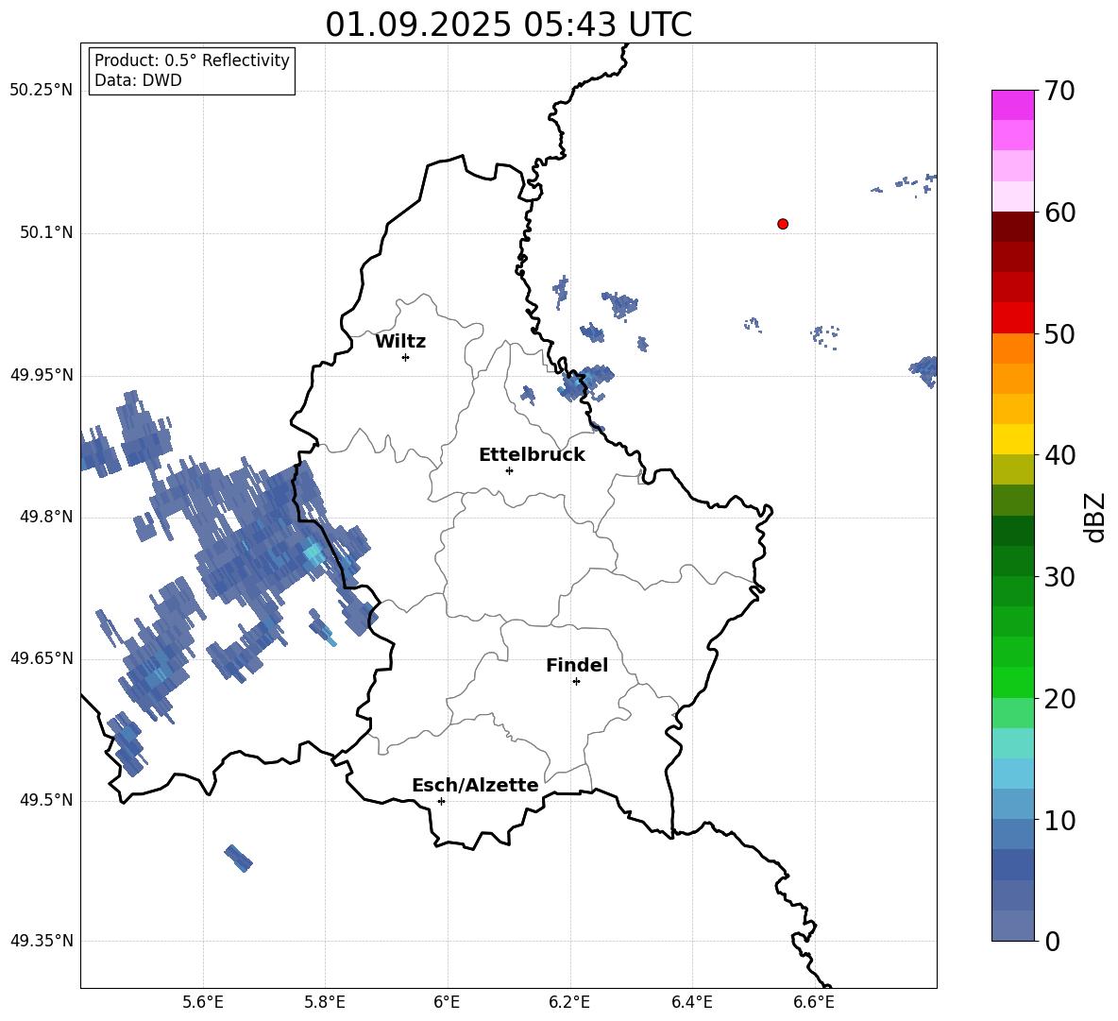Click the 6.6°E longitude label
The image size is (1118, 1021).
pyautogui.click(x=814, y=1002)
